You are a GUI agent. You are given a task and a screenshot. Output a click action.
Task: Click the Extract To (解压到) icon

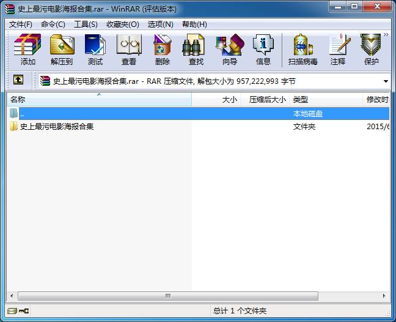coord(62,50)
